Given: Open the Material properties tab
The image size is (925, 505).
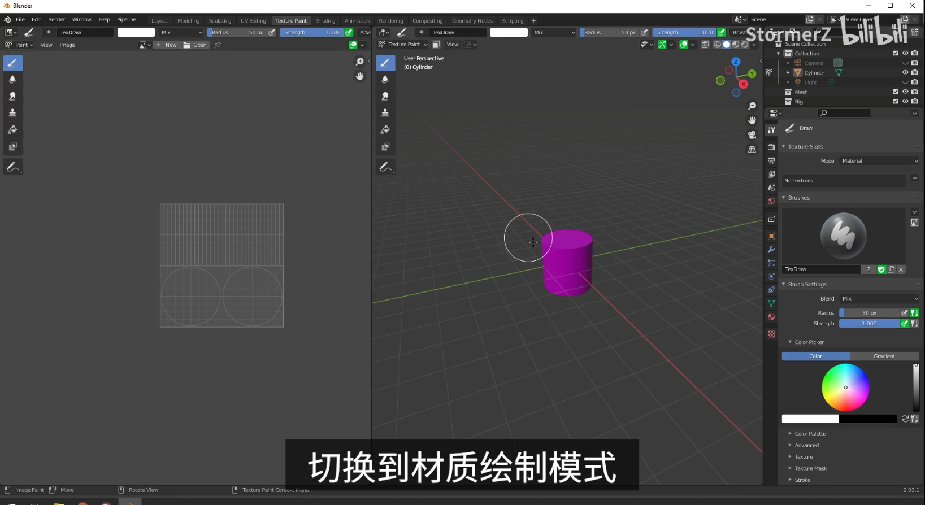Looking at the screenshot, I should coord(771,317).
